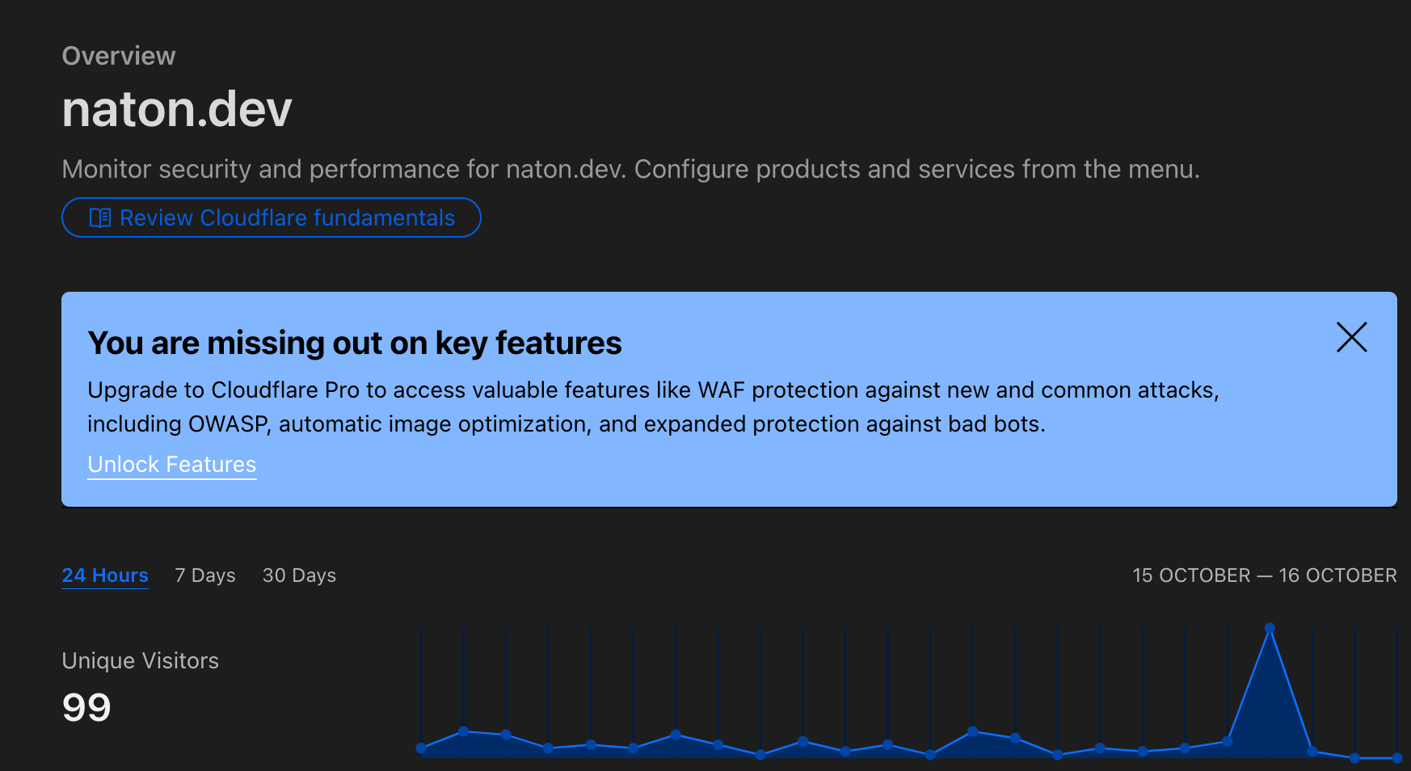Click the book icon beside Review Cloudflare fundamentals

(x=100, y=218)
